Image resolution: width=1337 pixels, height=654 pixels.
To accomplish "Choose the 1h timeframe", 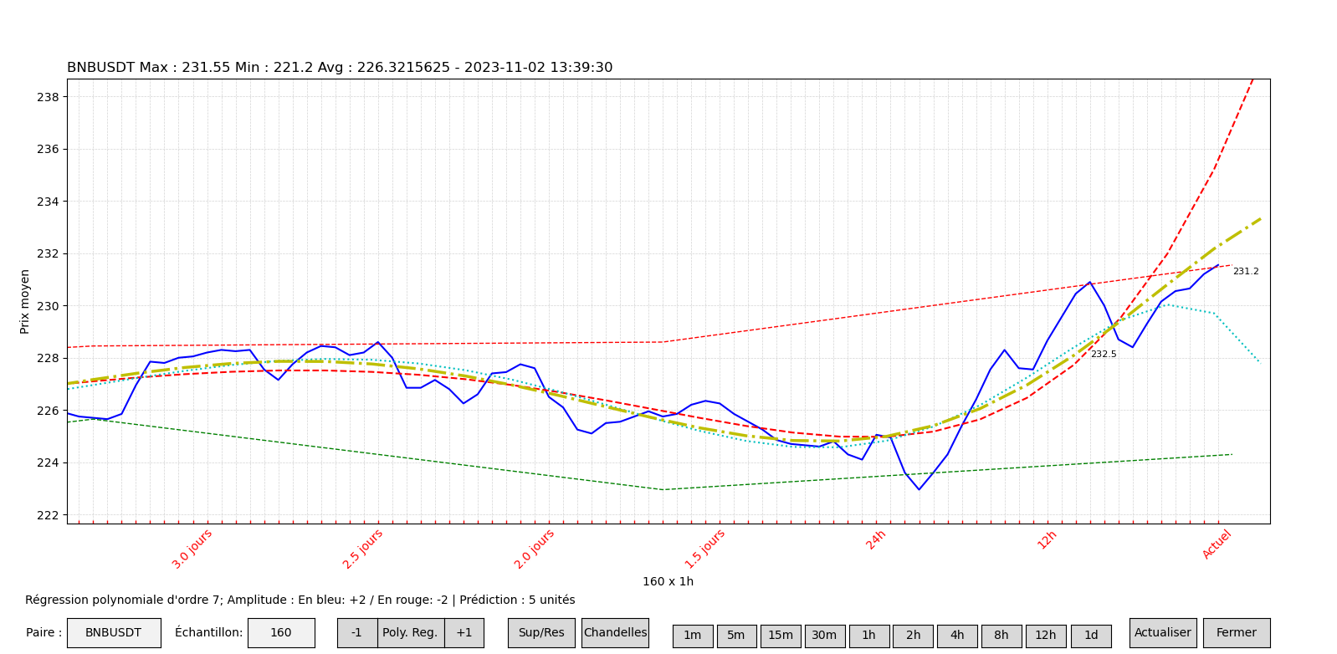I will (x=869, y=636).
